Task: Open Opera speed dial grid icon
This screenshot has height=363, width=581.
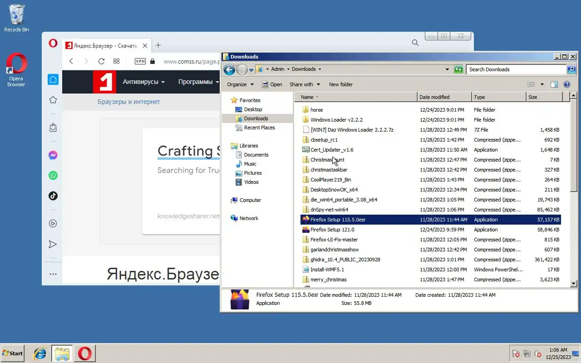Action: [116, 61]
